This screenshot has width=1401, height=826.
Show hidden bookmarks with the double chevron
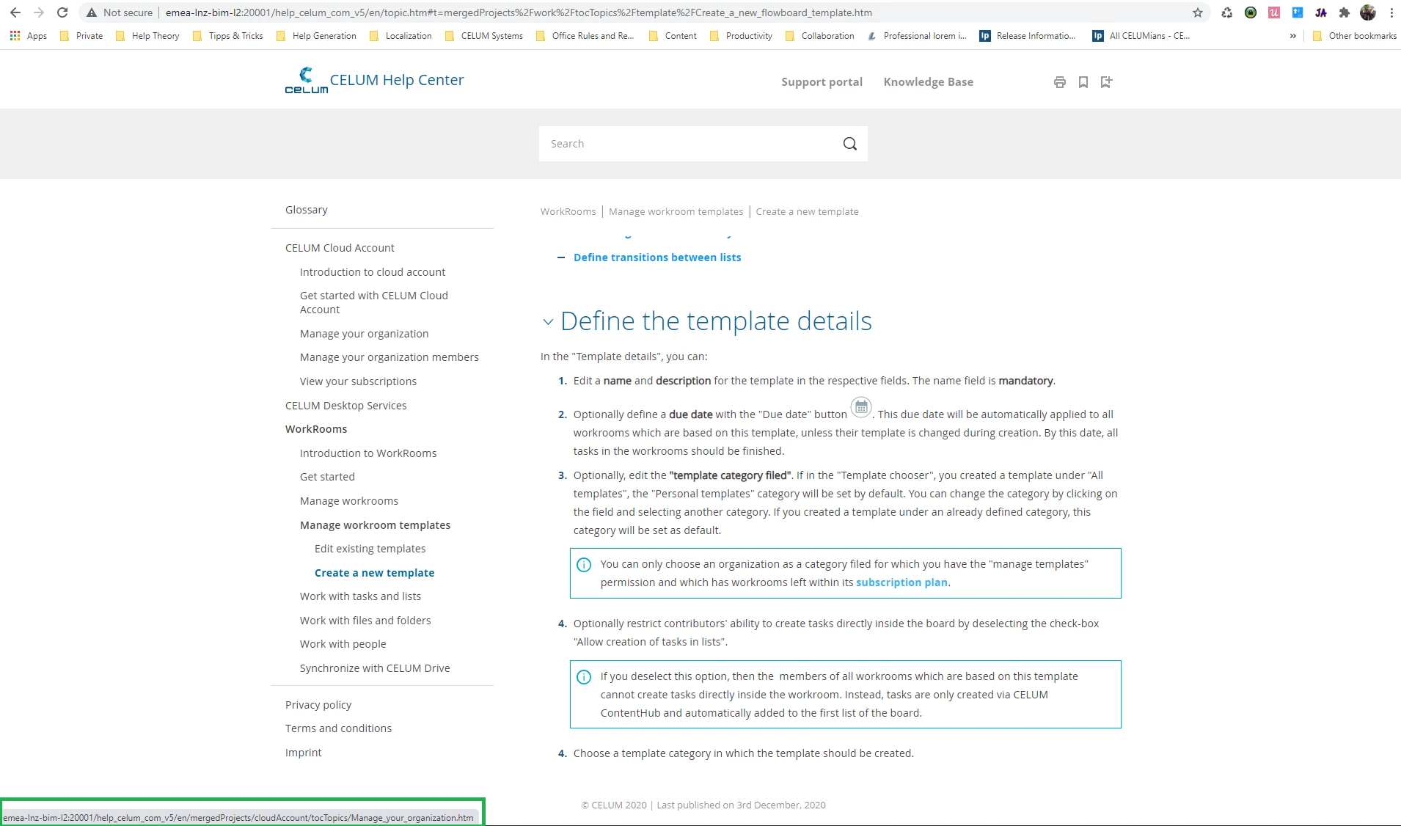pyautogui.click(x=1292, y=36)
